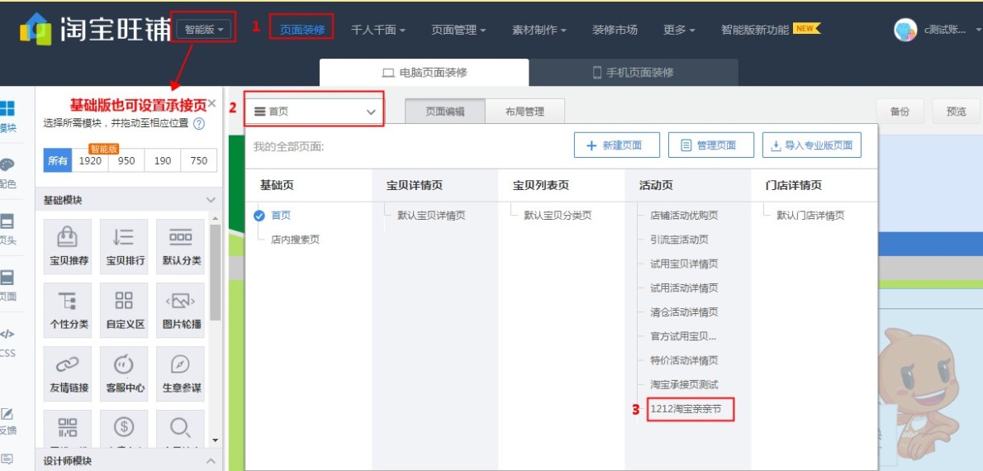Click the 管理页面 button
This screenshot has width=983, height=471.
coord(711,145)
